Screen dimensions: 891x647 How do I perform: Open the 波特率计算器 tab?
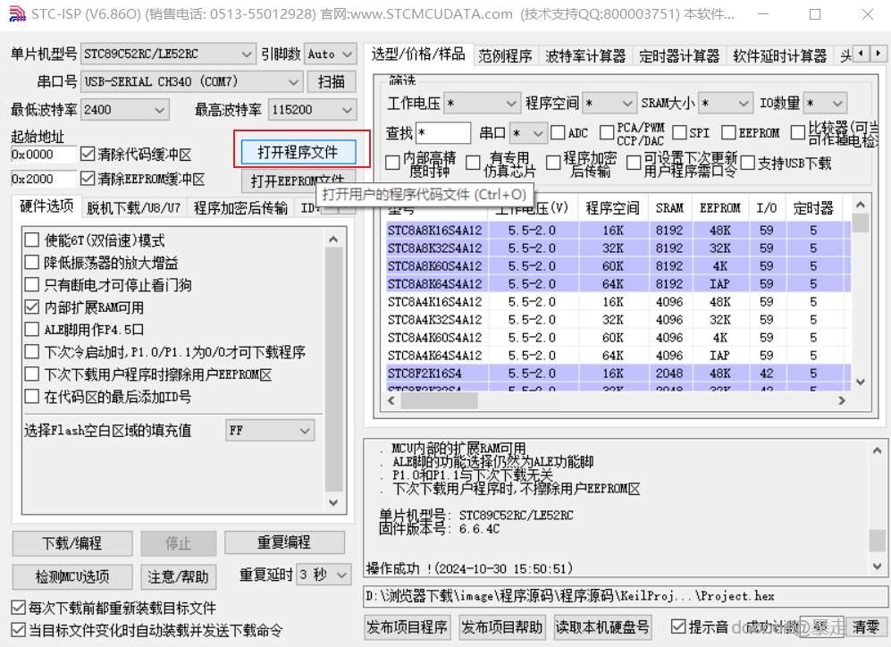coord(584,55)
